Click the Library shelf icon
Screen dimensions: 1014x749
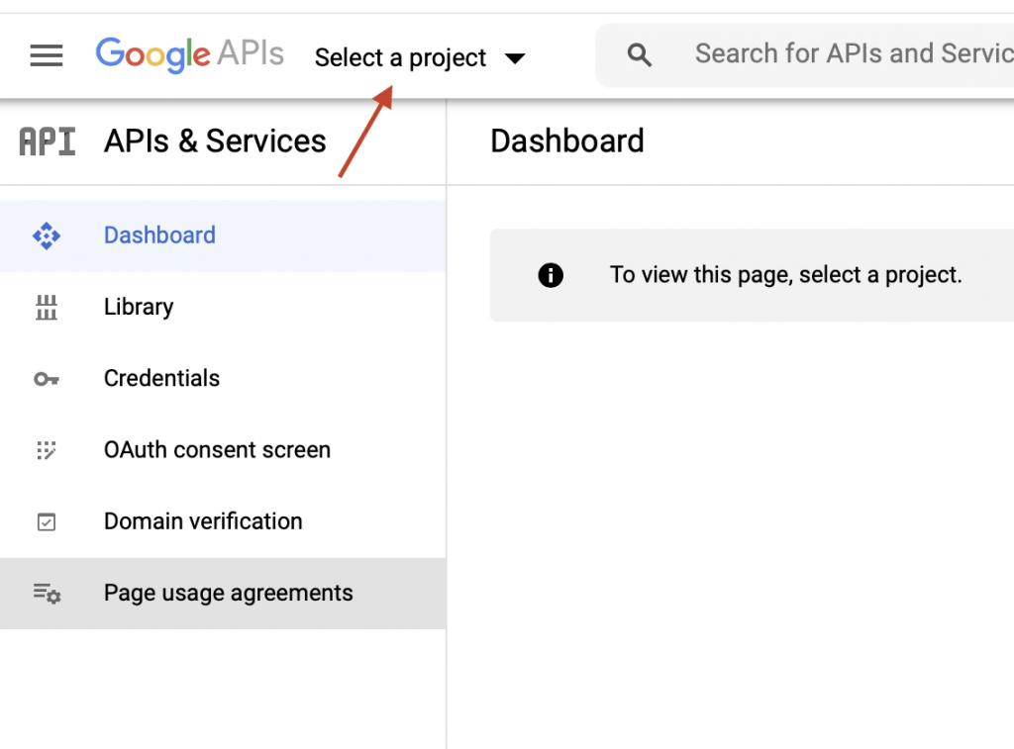[x=47, y=308]
